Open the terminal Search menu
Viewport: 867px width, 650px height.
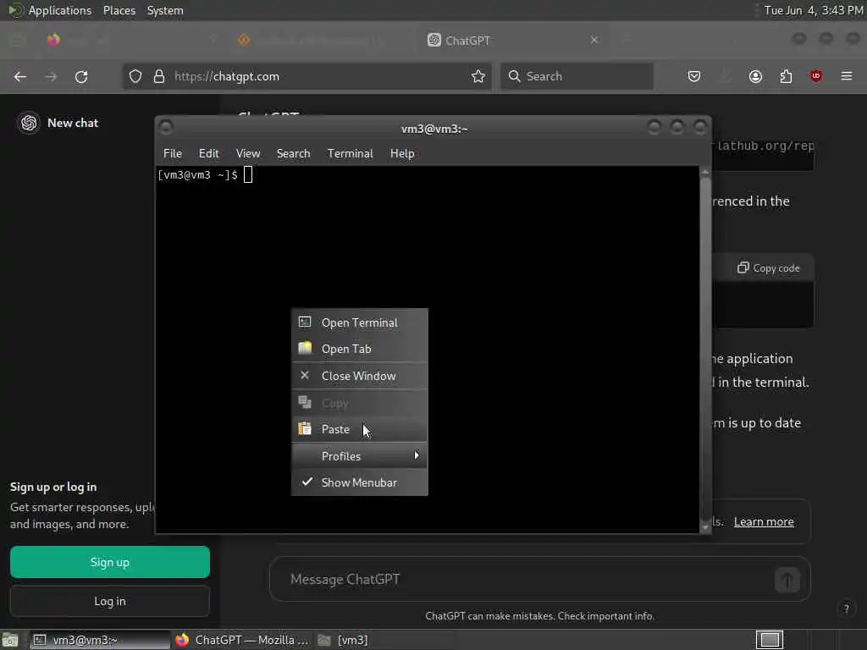pos(293,154)
